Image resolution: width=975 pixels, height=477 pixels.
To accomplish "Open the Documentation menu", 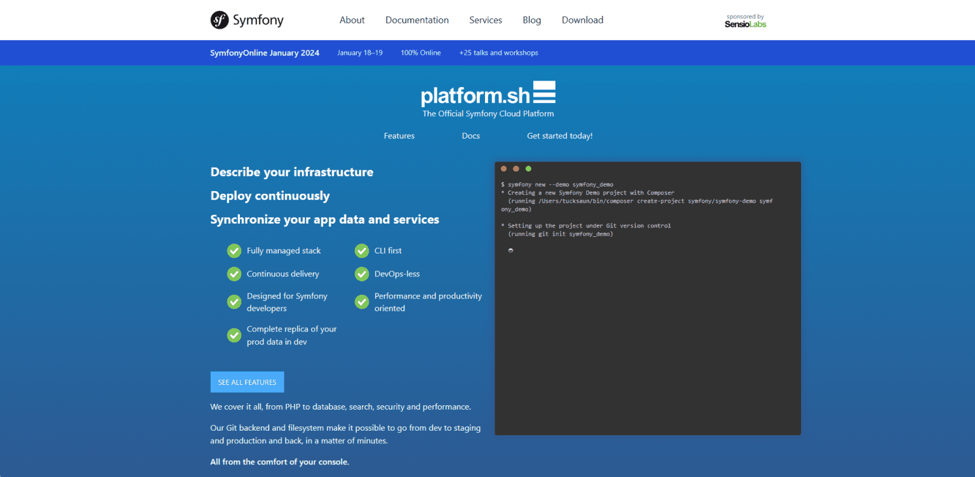I will (417, 20).
